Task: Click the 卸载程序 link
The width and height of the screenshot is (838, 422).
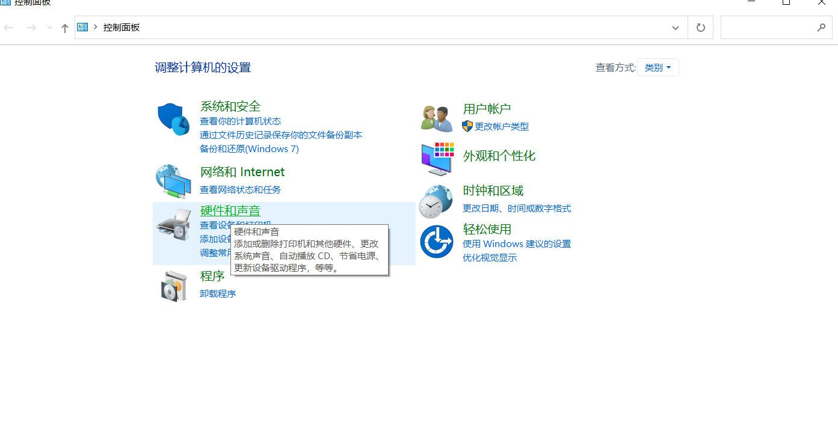Action: coord(217,293)
